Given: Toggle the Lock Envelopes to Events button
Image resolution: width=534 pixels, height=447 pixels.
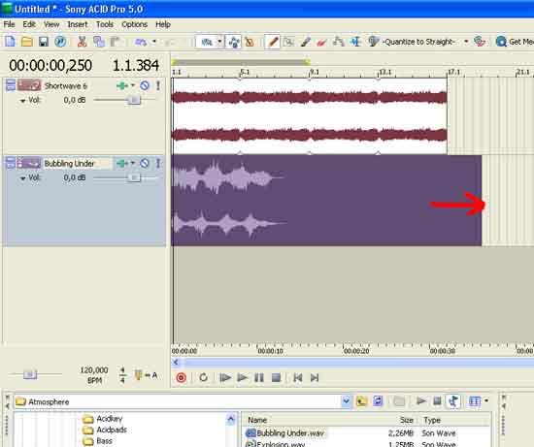Looking at the screenshot, I should [250, 42].
